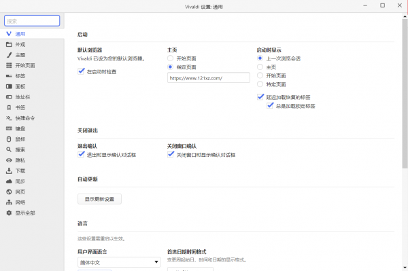Click the brush icon next to 主题
408x271 pixels.
pyautogui.click(x=9, y=55)
